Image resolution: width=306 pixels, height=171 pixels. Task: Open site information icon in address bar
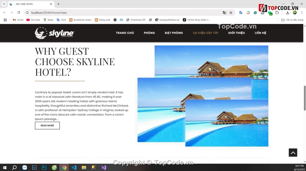click(x=27, y=13)
